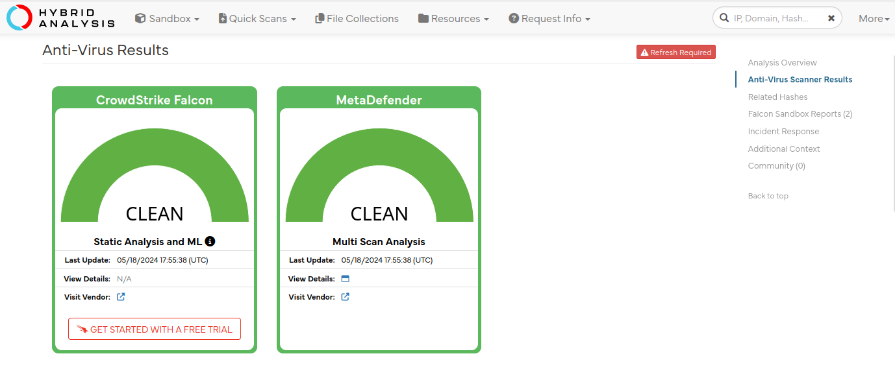
Task: Open MetaDefender view details window icon
Action: coord(346,279)
